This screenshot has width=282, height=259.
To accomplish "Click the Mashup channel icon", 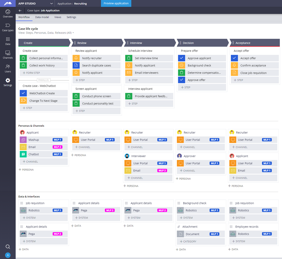I will 23,140.
